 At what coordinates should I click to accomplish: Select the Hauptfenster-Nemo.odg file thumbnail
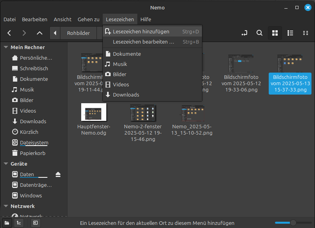[94, 112]
